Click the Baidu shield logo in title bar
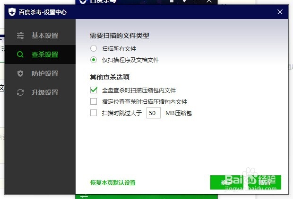Image resolution: width=293 pixels, height=199 pixels. click(12, 12)
